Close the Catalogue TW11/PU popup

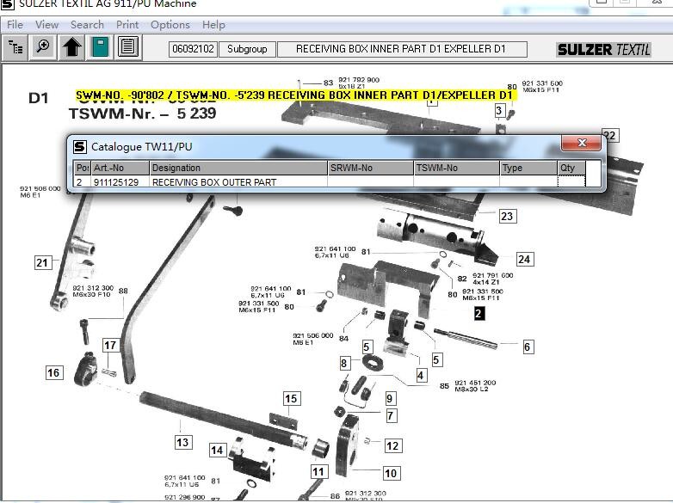click(581, 143)
